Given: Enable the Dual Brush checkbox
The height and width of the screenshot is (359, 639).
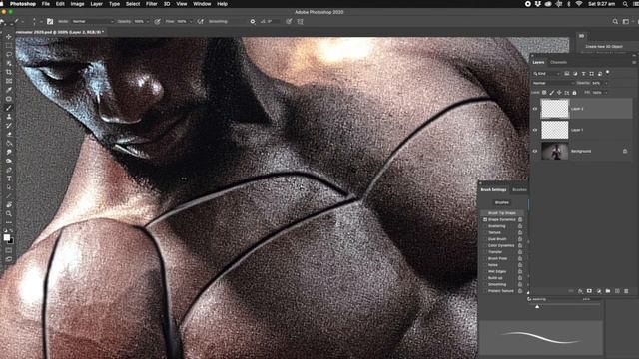Looking at the screenshot, I should pyautogui.click(x=485, y=239).
